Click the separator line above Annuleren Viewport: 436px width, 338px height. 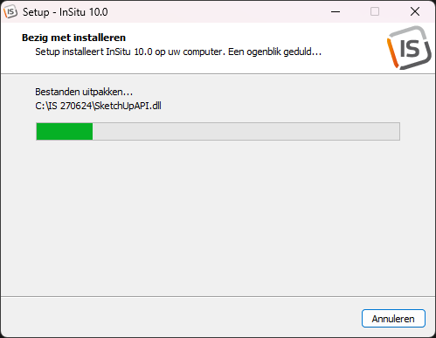coord(218,297)
